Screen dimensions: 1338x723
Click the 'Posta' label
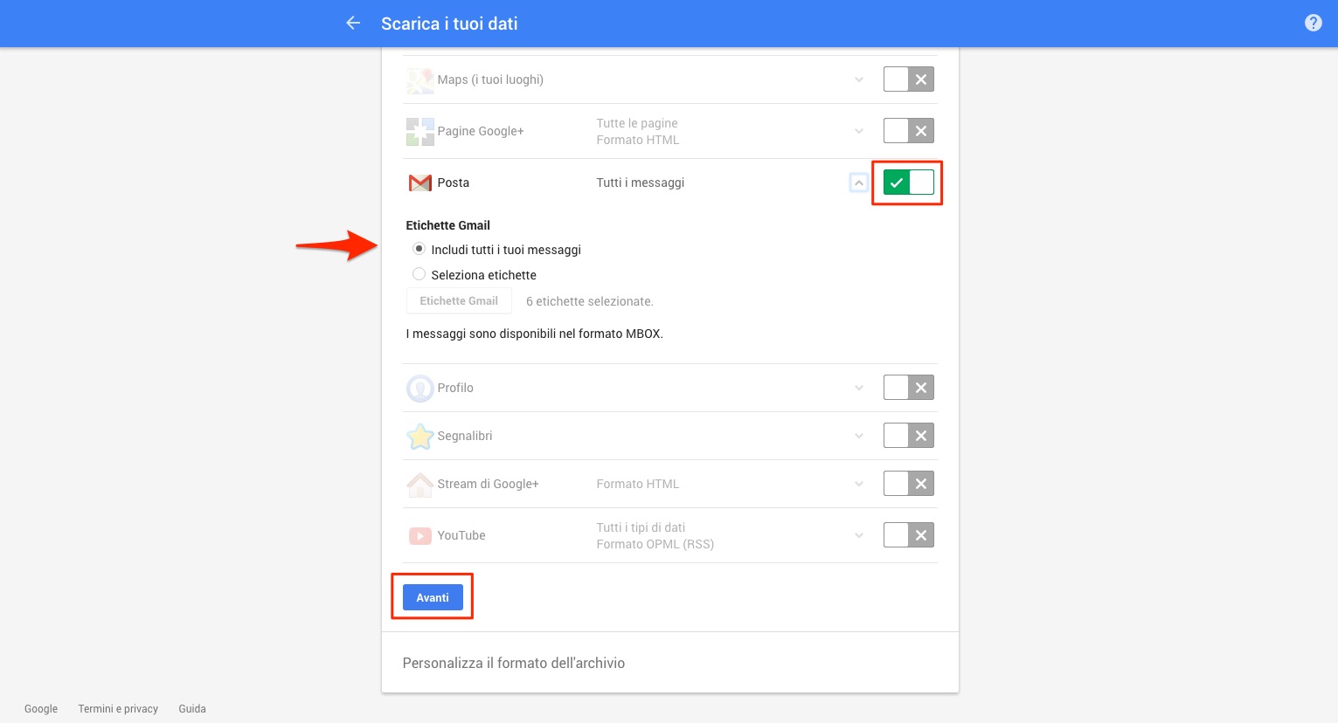(454, 182)
